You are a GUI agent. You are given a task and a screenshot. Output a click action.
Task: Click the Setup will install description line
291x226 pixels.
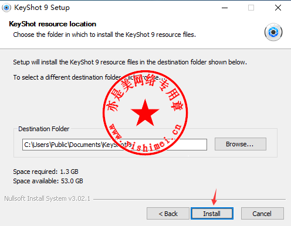tap(130, 62)
